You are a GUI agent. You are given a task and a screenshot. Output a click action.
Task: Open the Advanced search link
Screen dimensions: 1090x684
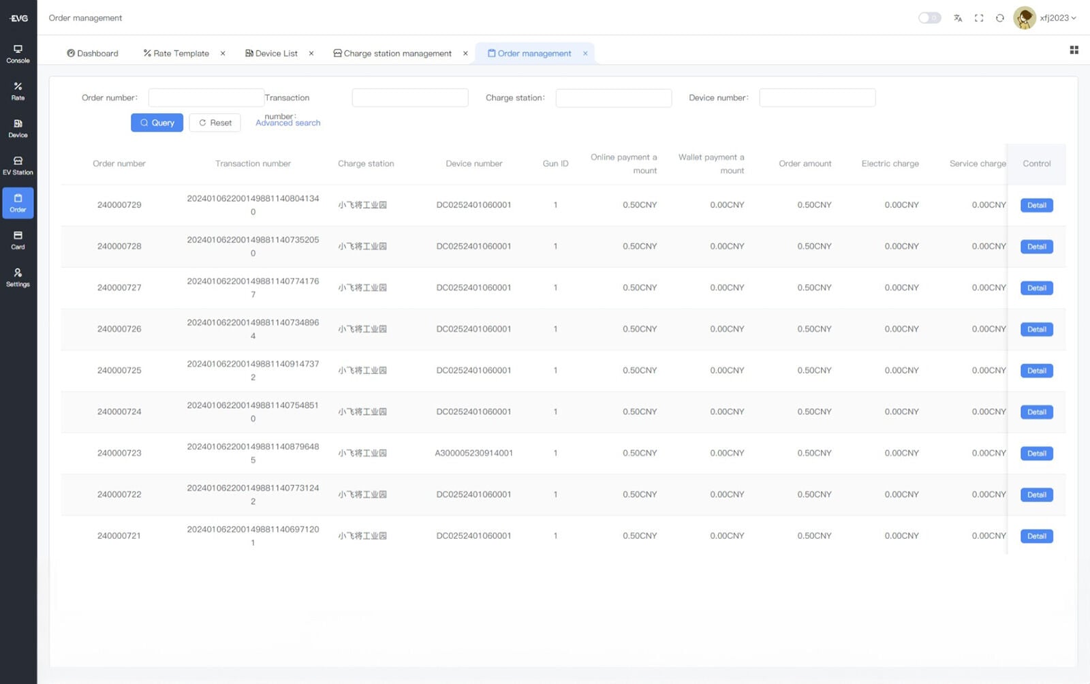288,123
